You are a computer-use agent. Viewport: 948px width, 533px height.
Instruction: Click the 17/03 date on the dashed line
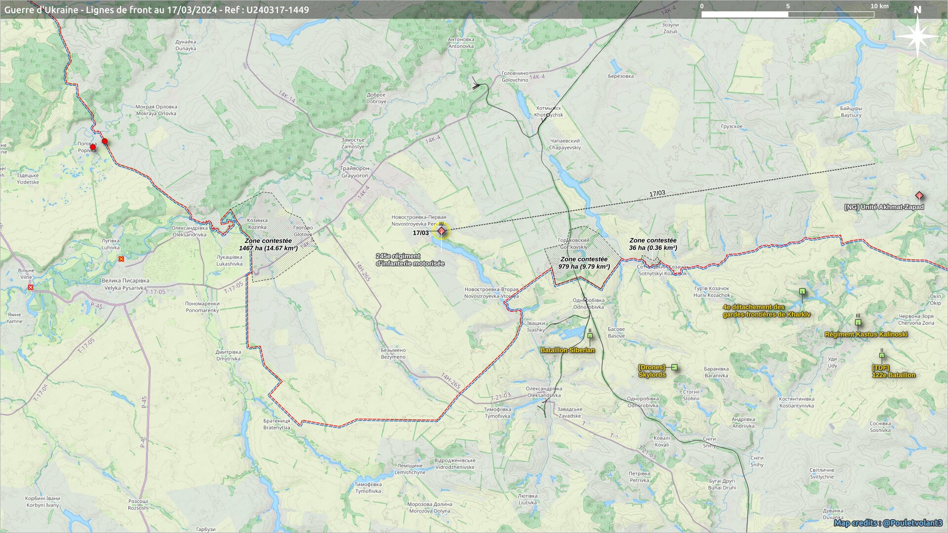pos(657,193)
